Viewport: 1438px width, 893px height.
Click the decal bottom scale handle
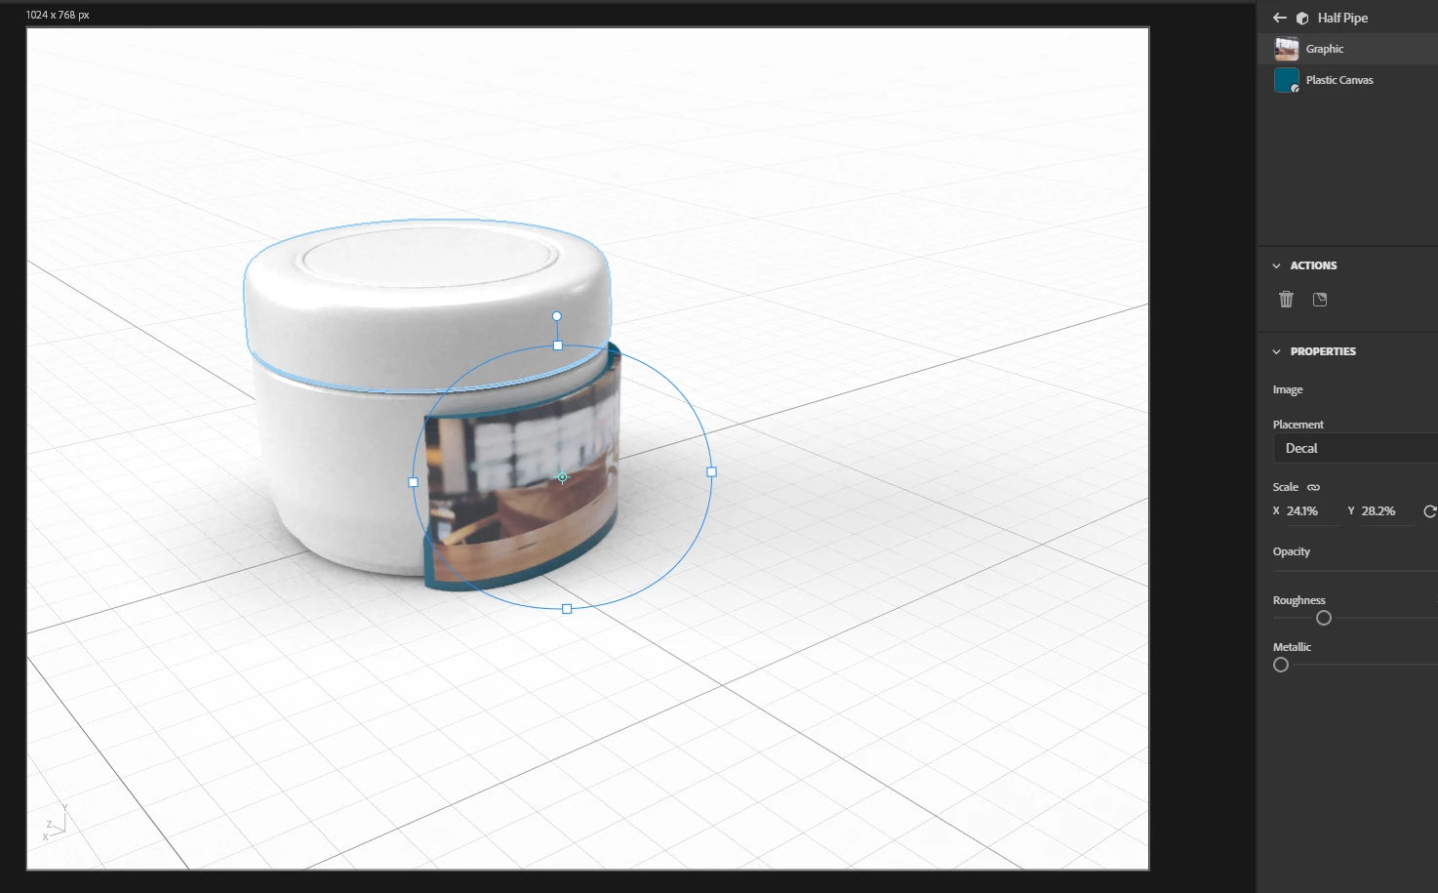pos(567,609)
